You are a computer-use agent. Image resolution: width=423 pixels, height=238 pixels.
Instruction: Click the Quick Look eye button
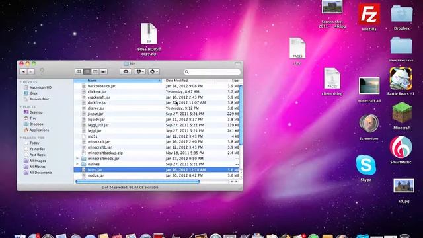126,71
